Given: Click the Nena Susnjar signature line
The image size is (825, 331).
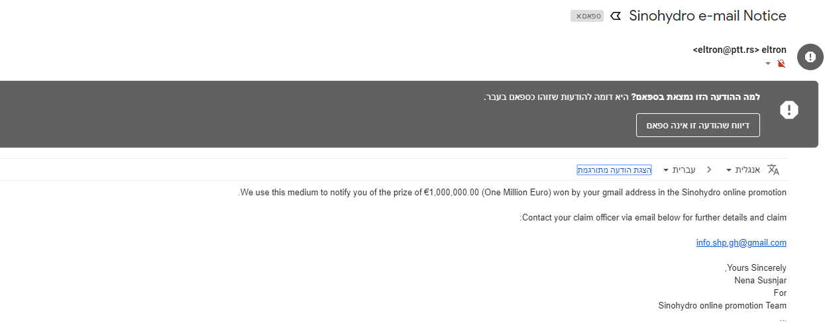Looking at the screenshot, I should (x=760, y=281).
